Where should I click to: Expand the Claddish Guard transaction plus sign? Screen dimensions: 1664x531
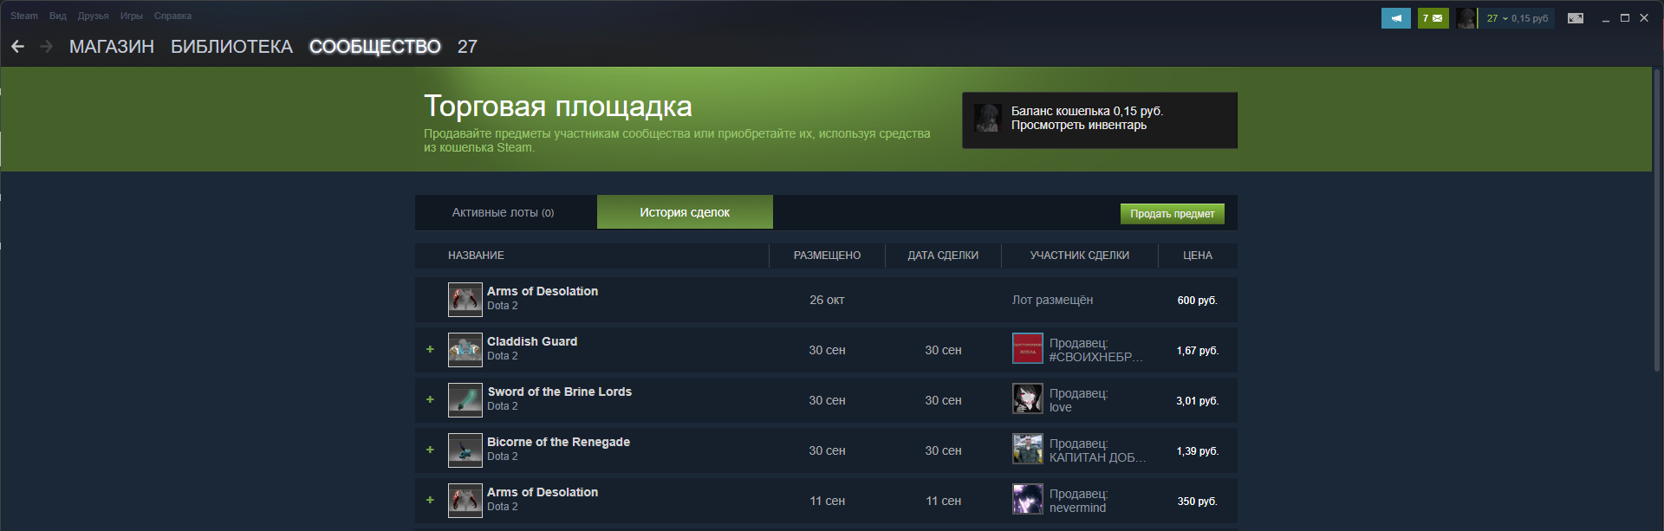pos(430,349)
